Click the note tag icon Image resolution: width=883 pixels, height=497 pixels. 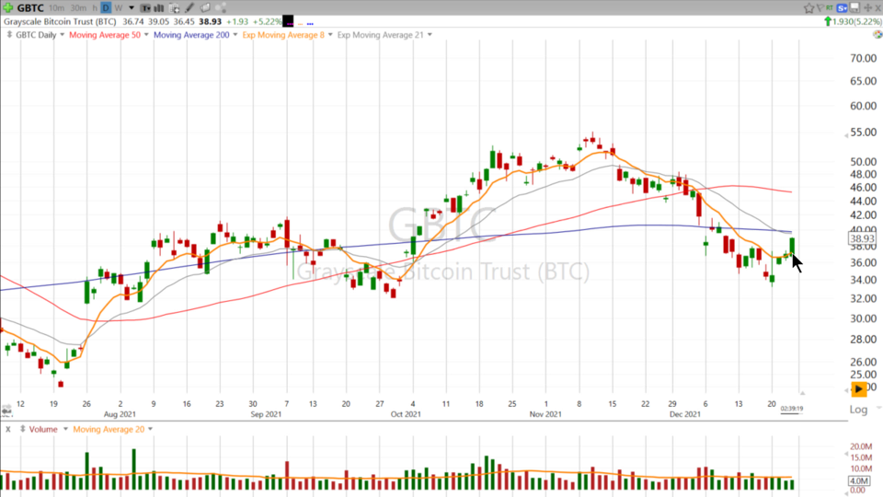(x=205, y=8)
